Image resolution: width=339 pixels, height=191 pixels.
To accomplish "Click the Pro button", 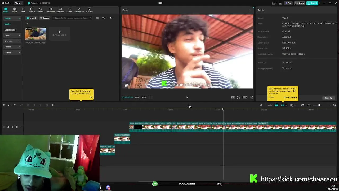I will [x=288, y=3].
